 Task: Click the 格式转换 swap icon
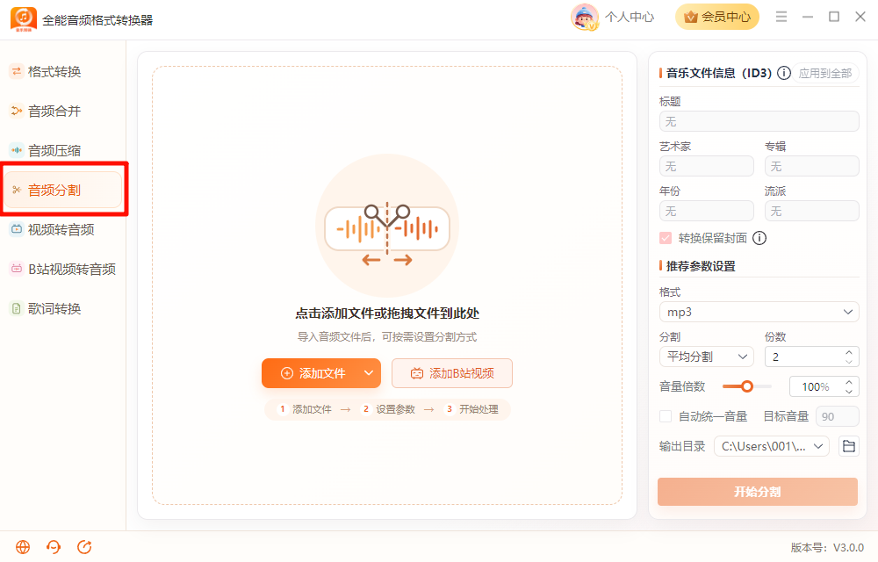click(x=16, y=72)
